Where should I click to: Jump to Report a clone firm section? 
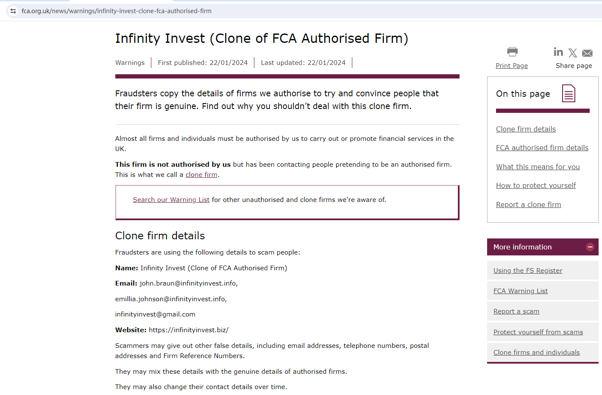[528, 205]
